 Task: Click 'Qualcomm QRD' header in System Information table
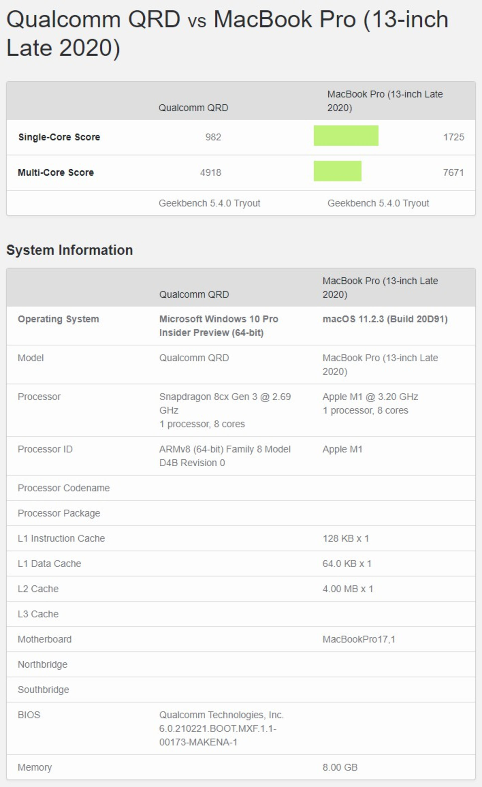coord(194,294)
